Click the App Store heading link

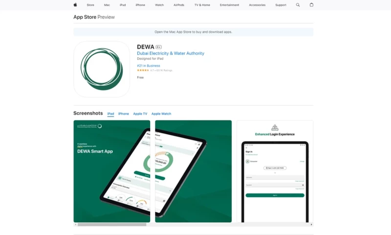click(x=85, y=17)
